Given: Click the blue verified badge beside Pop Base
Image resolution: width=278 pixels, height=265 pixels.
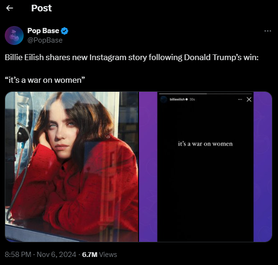Looking at the screenshot, I should point(64,31).
